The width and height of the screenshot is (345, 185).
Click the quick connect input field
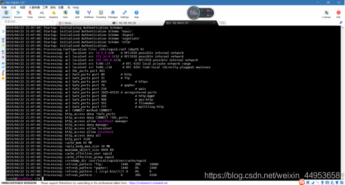[27, 22]
